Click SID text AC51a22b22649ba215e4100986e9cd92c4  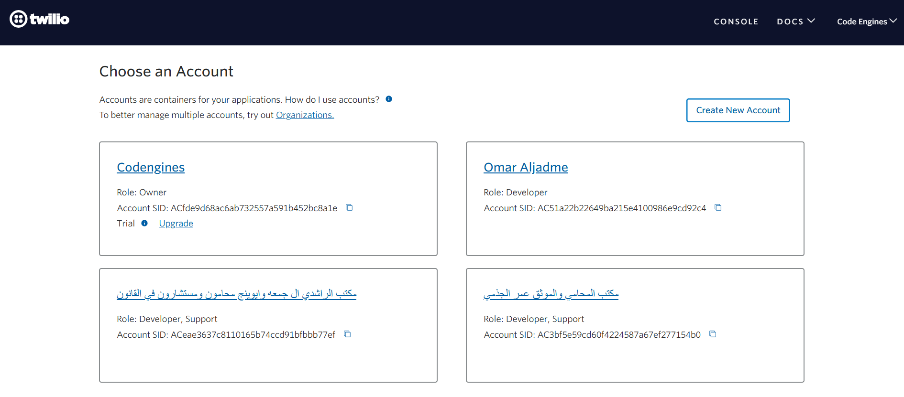(622, 208)
